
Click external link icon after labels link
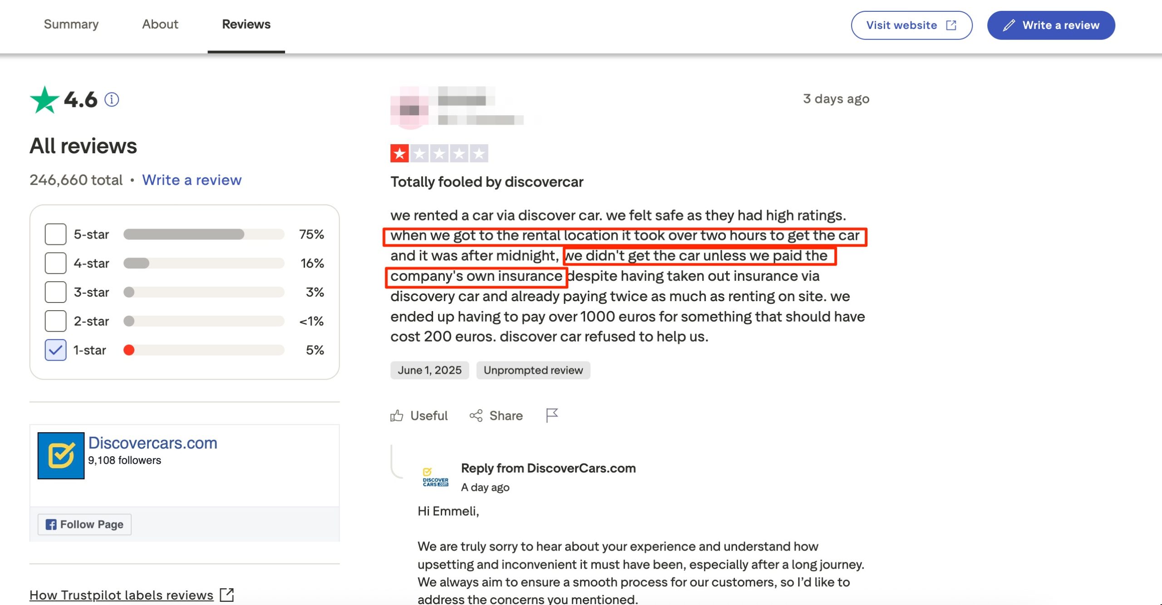[226, 595]
